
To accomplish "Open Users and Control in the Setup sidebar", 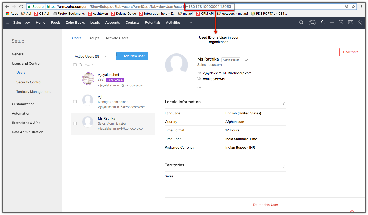I will click(26, 63).
